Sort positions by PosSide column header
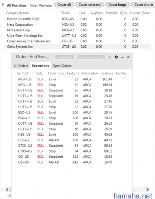This screenshot has width=155, height=199. 112,13
